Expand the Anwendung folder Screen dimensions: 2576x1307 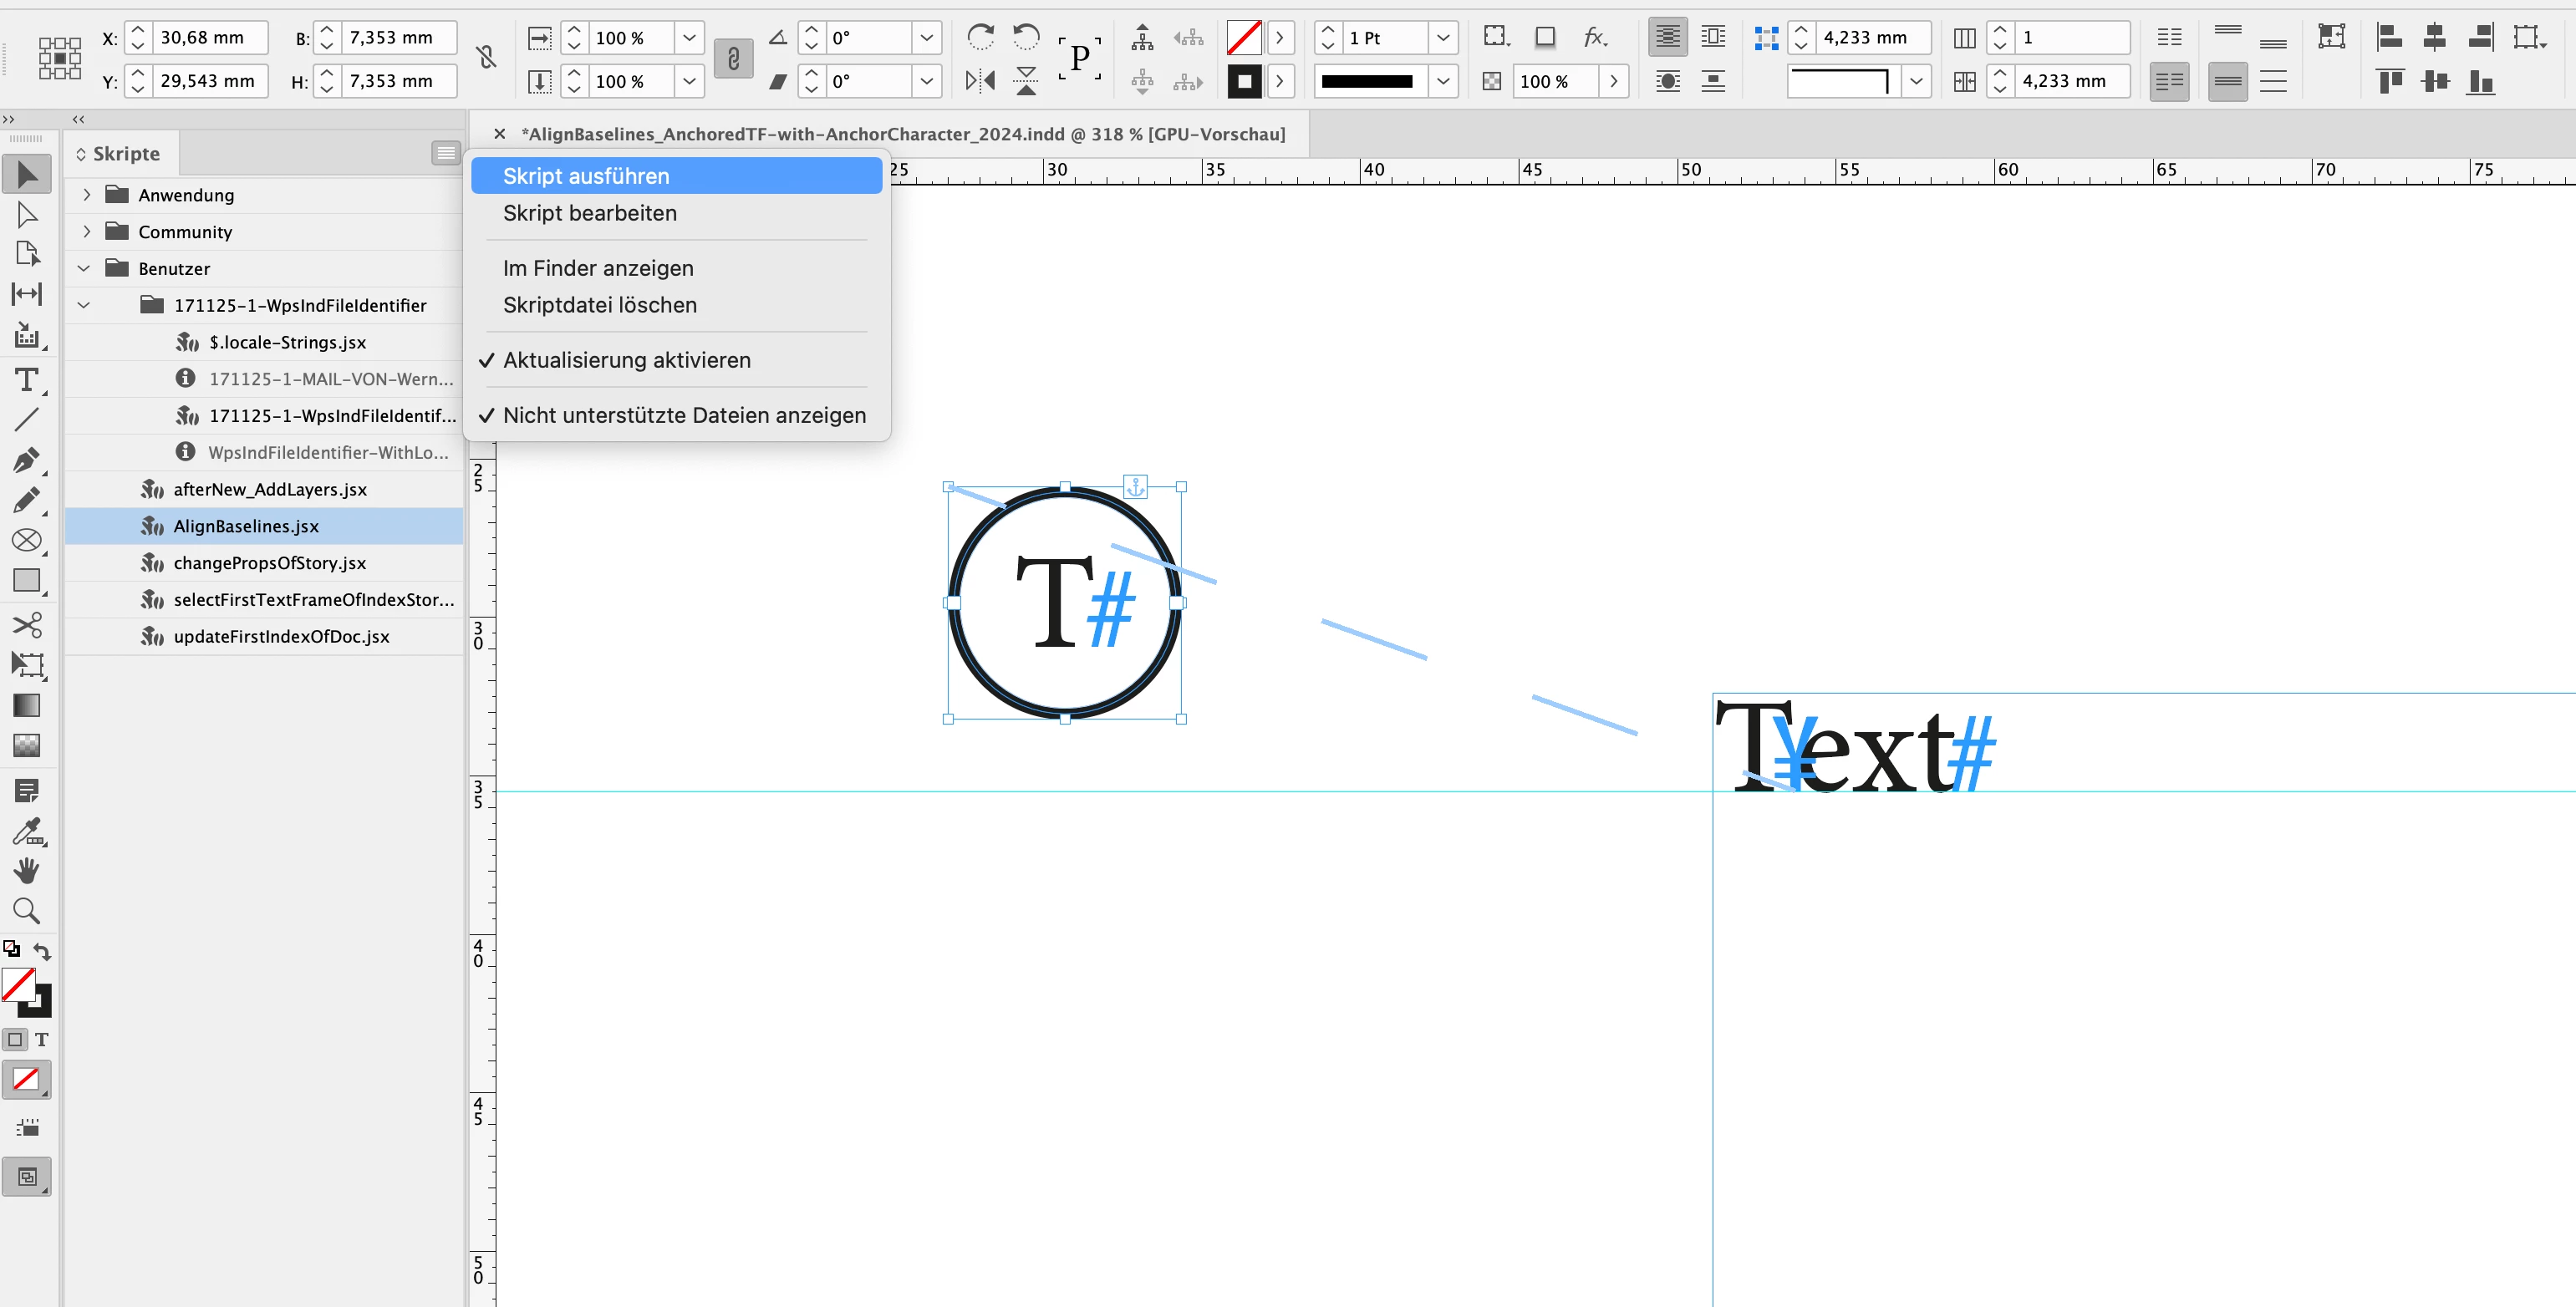87,195
